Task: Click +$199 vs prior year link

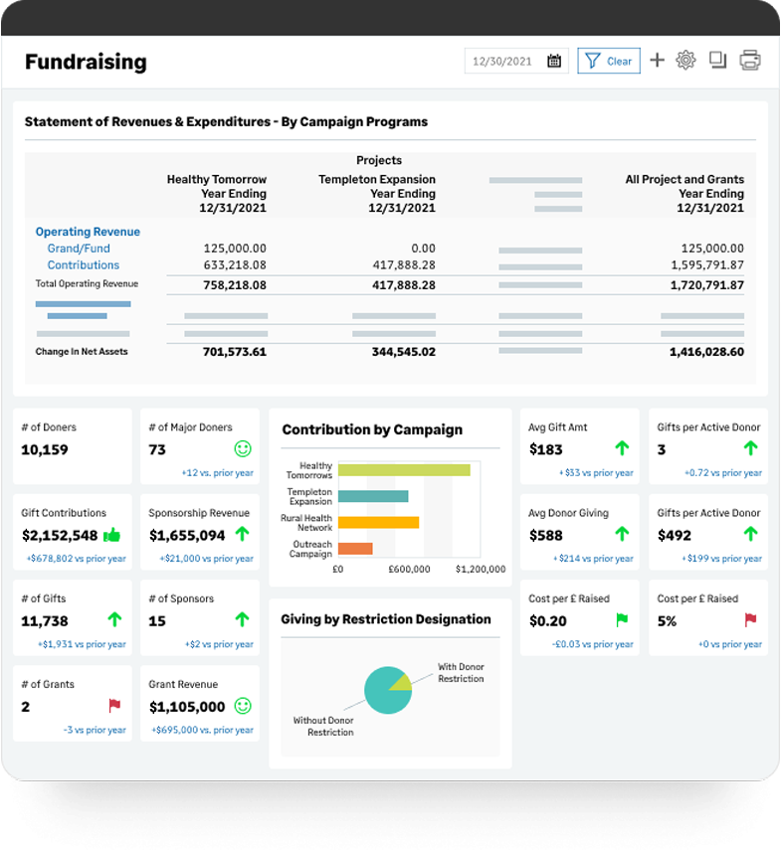Action: (x=722, y=559)
